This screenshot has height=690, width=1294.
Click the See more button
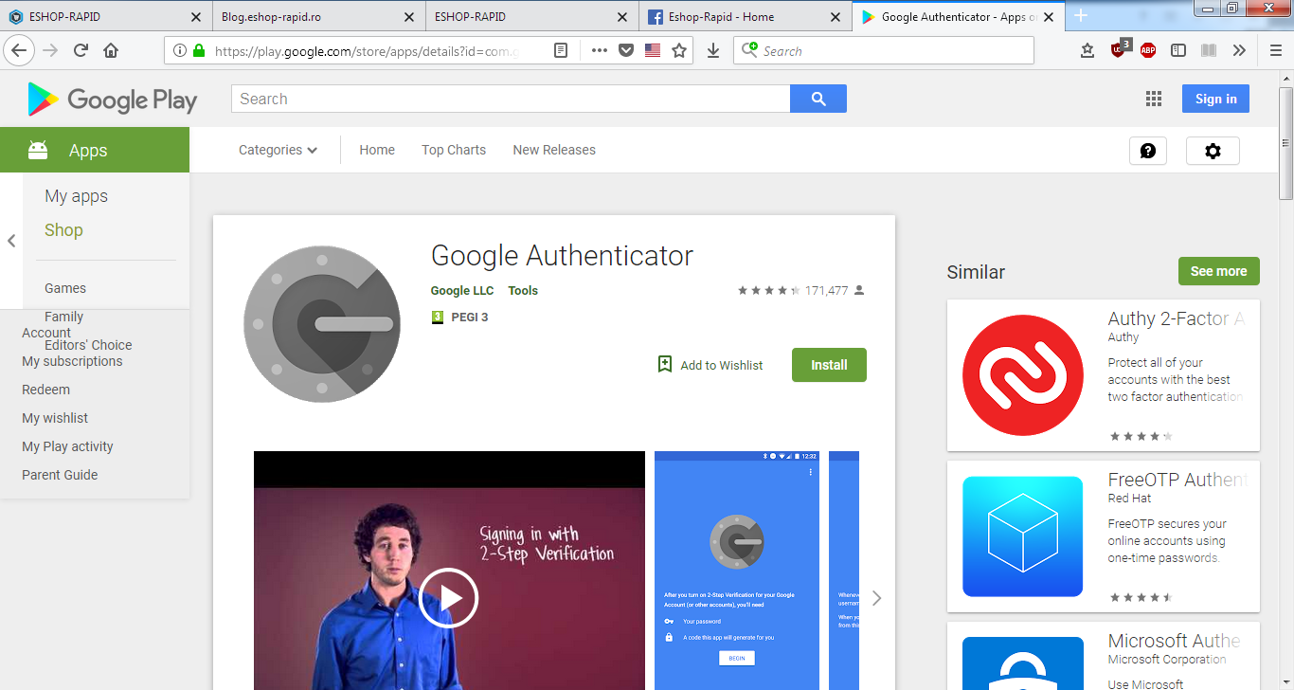click(x=1218, y=271)
